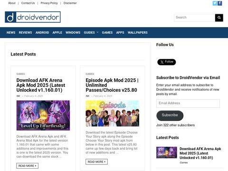Open the Contact Us link
The width and height of the screenshot is (228, 171).
coord(28,3)
